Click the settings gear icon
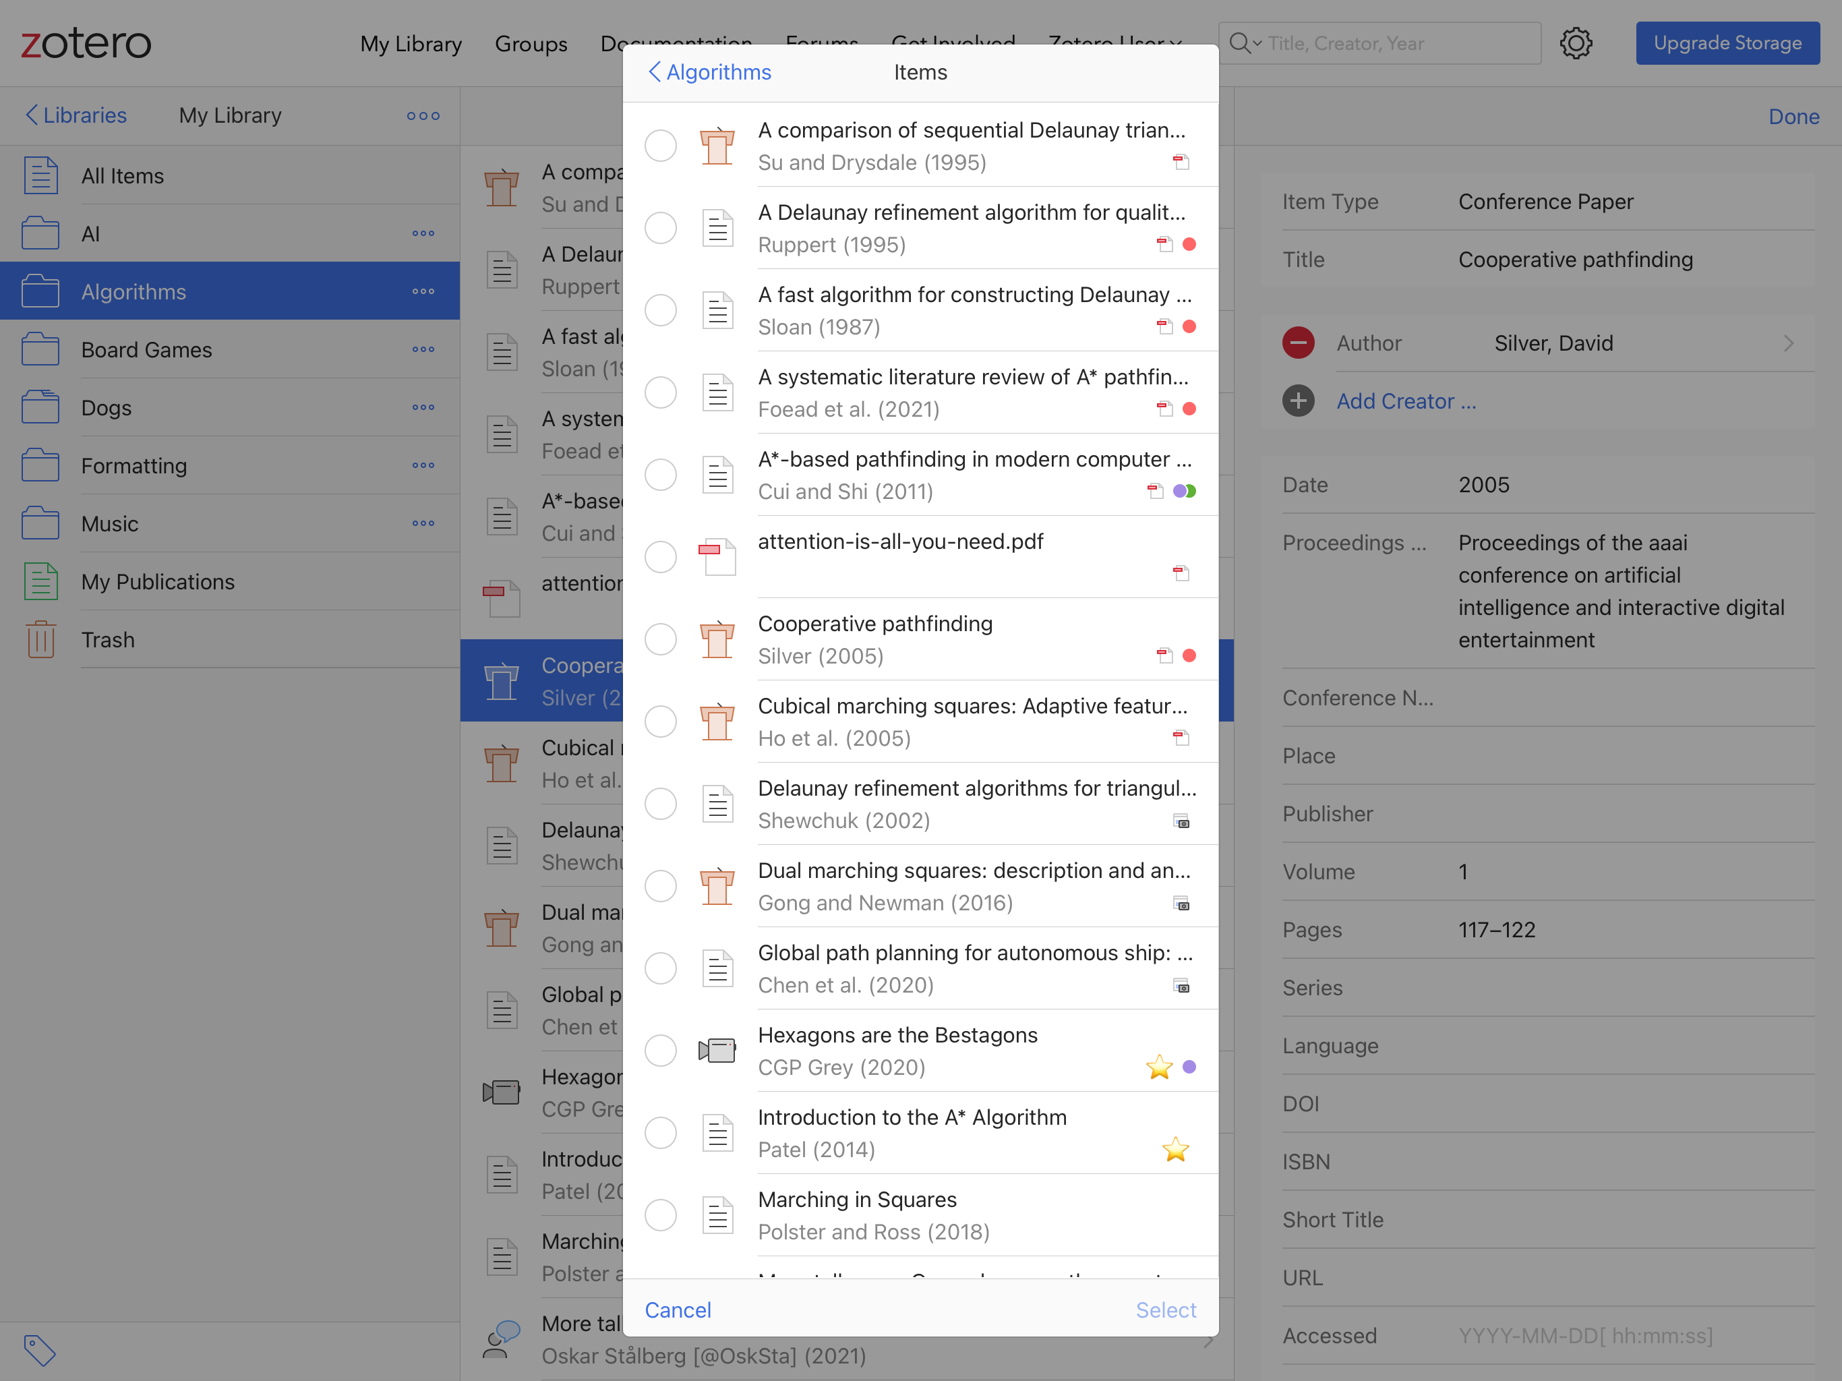Image resolution: width=1842 pixels, height=1381 pixels. click(x=1575, y=43)
